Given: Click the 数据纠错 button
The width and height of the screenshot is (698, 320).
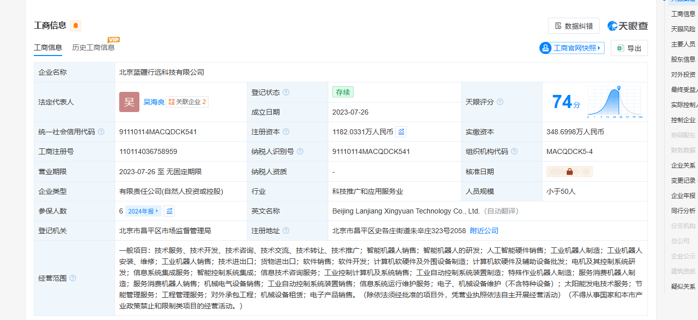Looking at the screenshot, I should 573,26.
